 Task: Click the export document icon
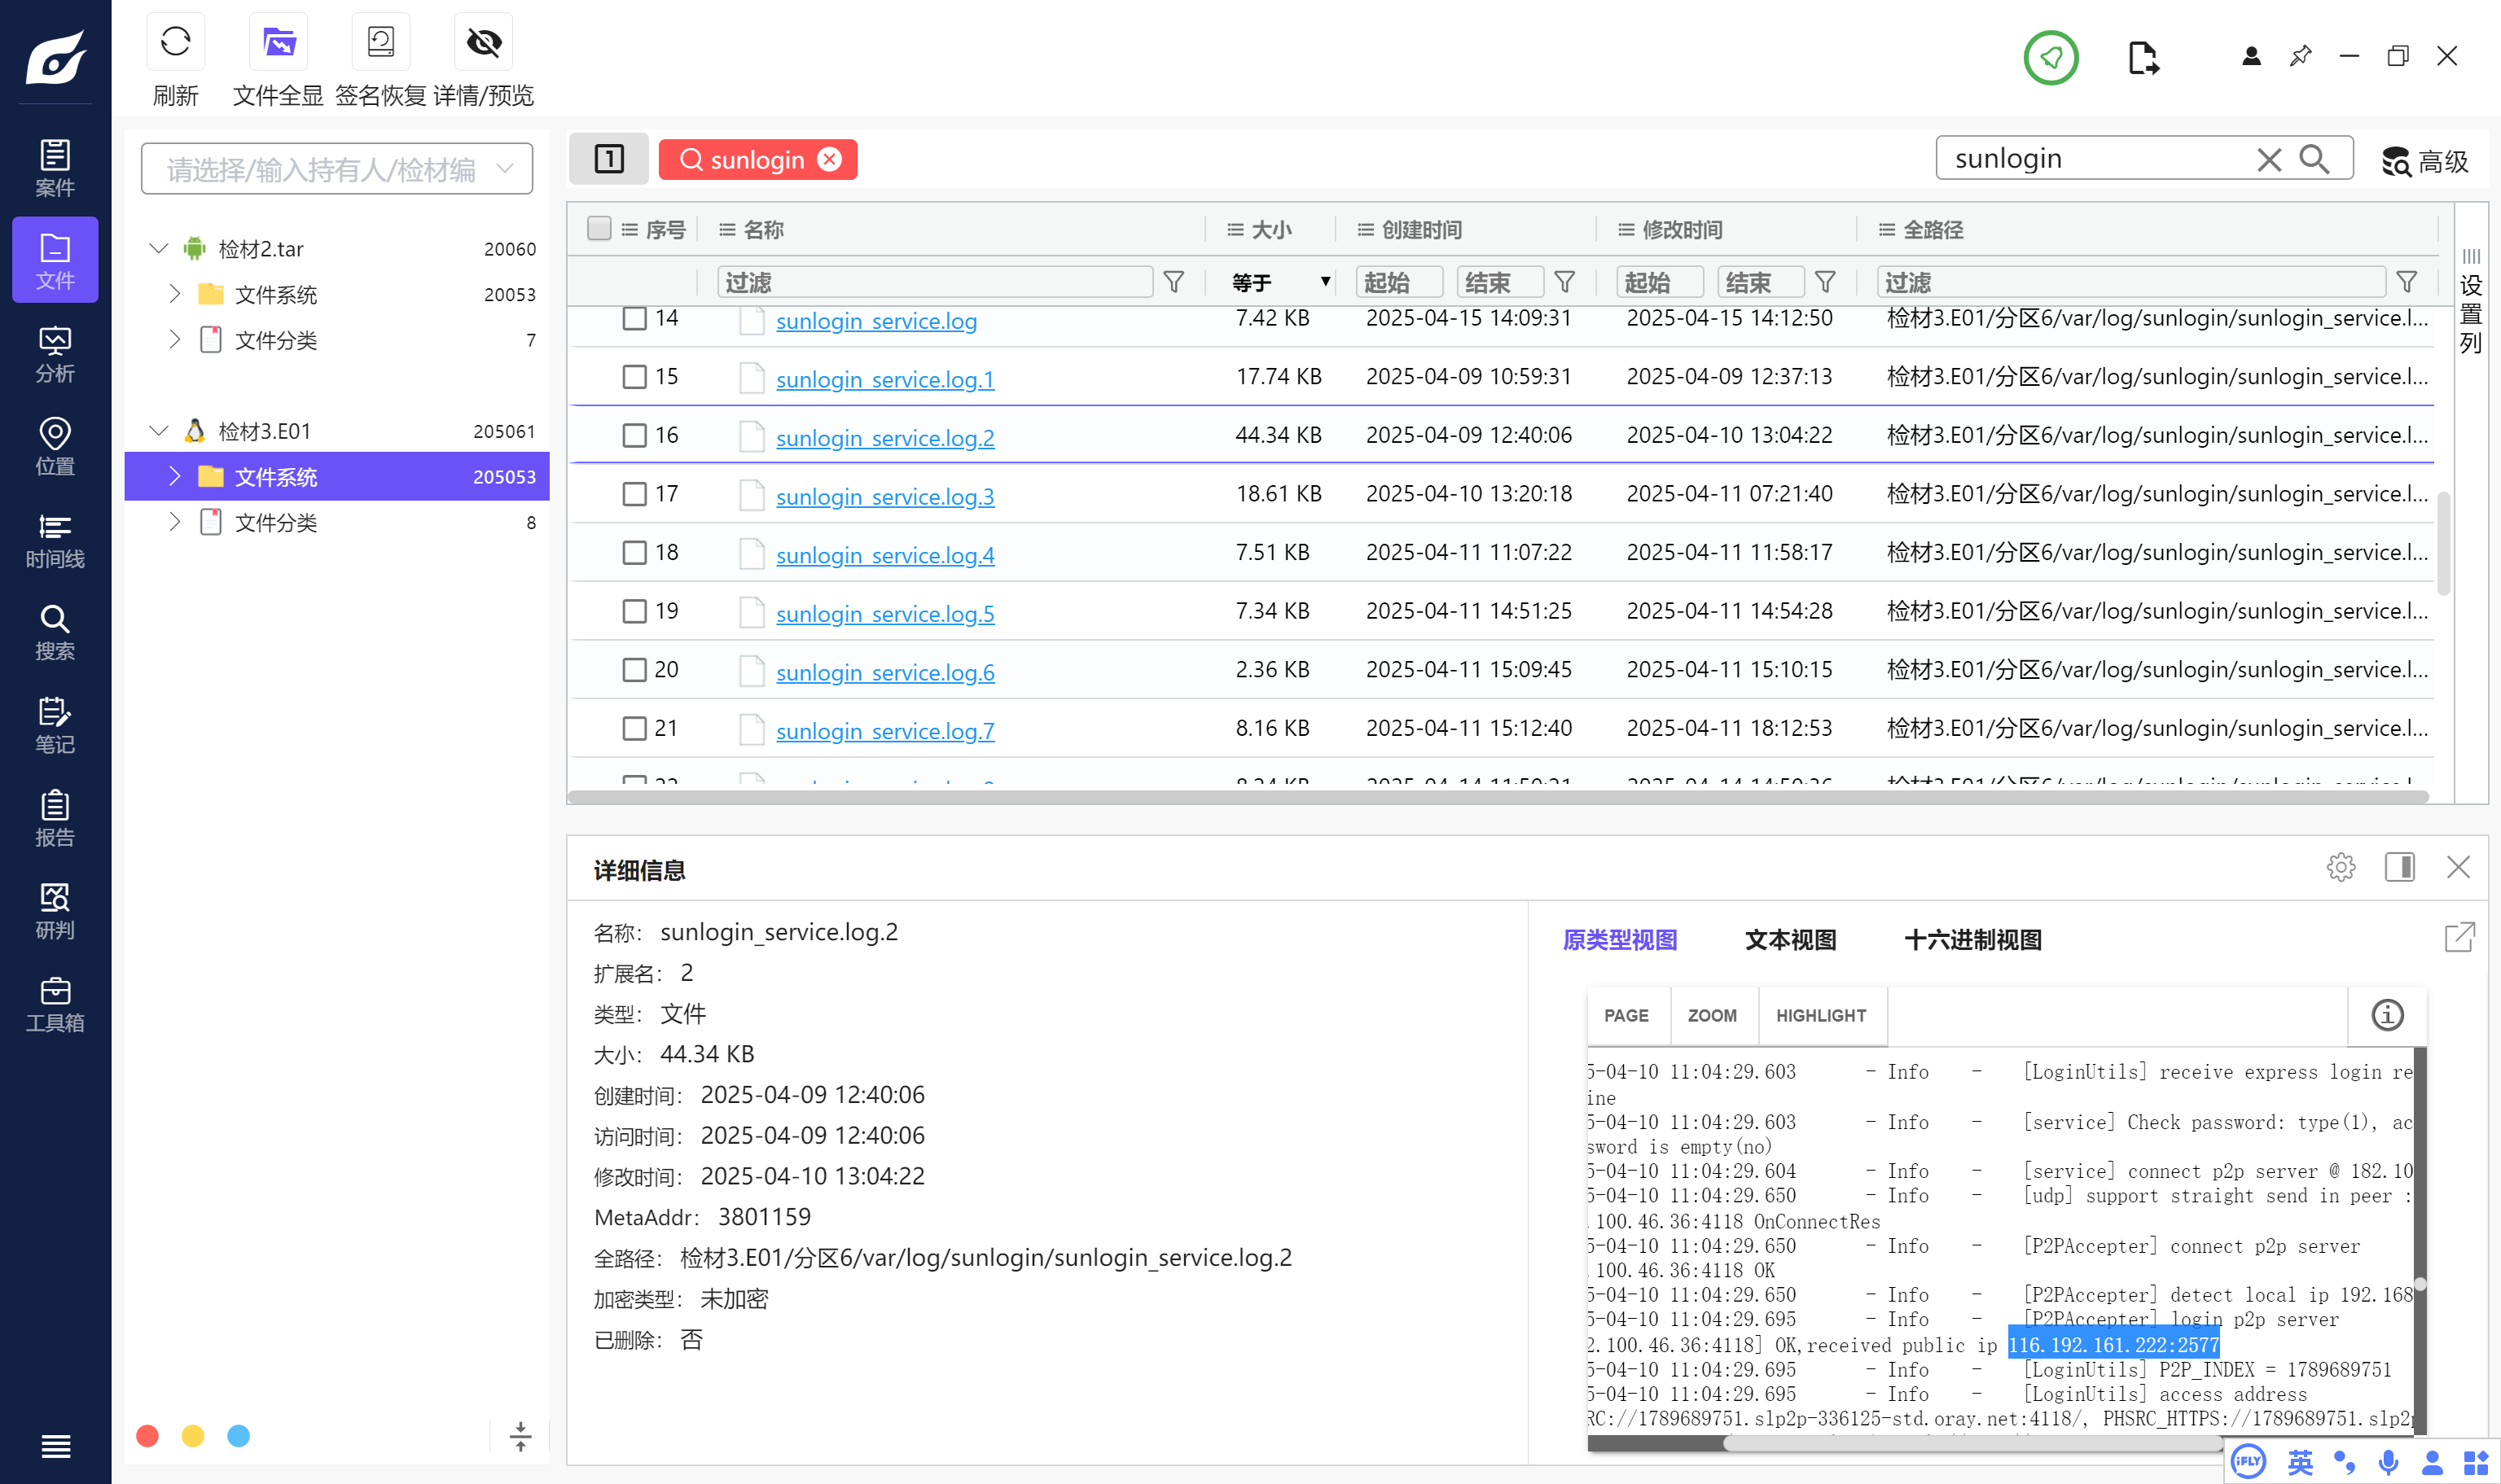(x=2143, y=58)
